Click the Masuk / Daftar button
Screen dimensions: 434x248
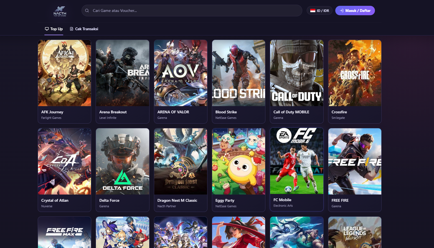point(355,11)
